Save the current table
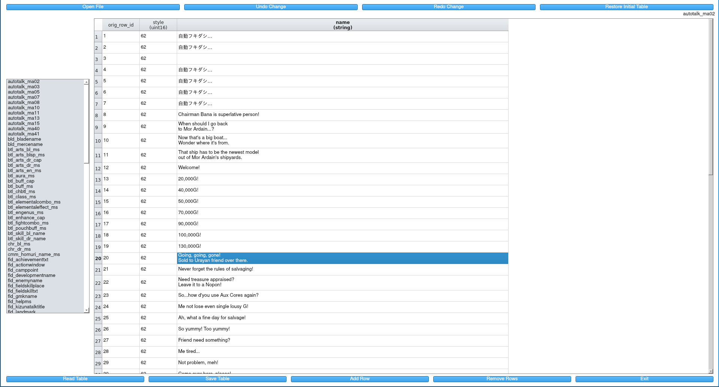 coord(217,379)
